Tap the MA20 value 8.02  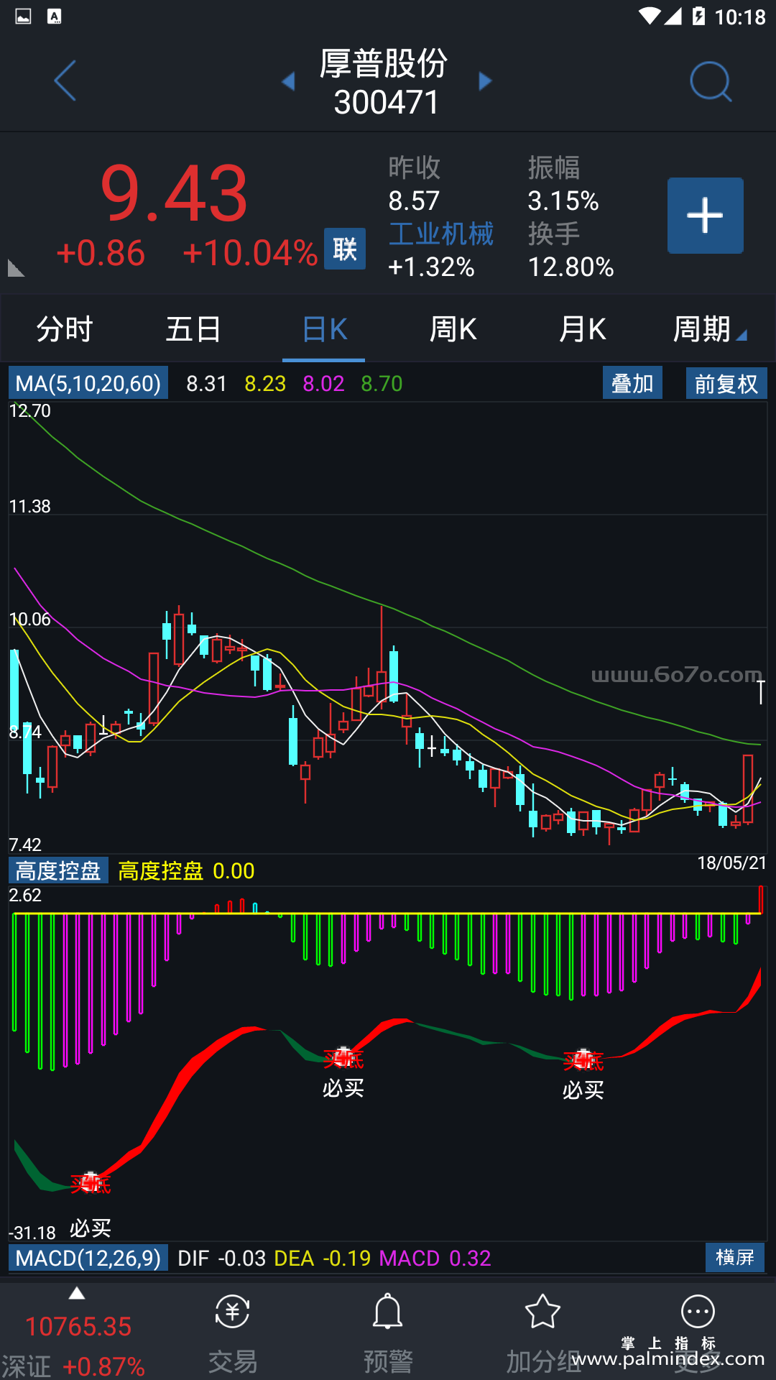tap(323, 383)
